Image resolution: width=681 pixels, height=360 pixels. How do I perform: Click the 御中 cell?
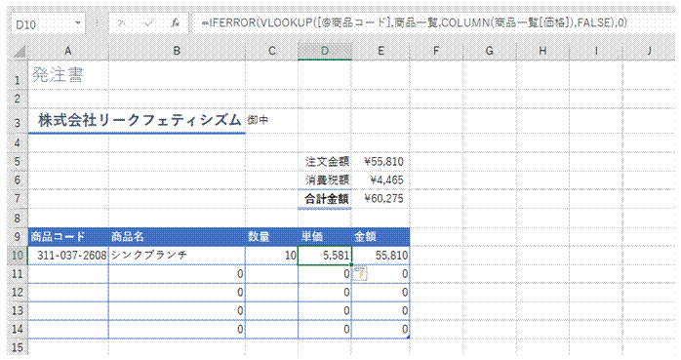[x=271, y=121]
